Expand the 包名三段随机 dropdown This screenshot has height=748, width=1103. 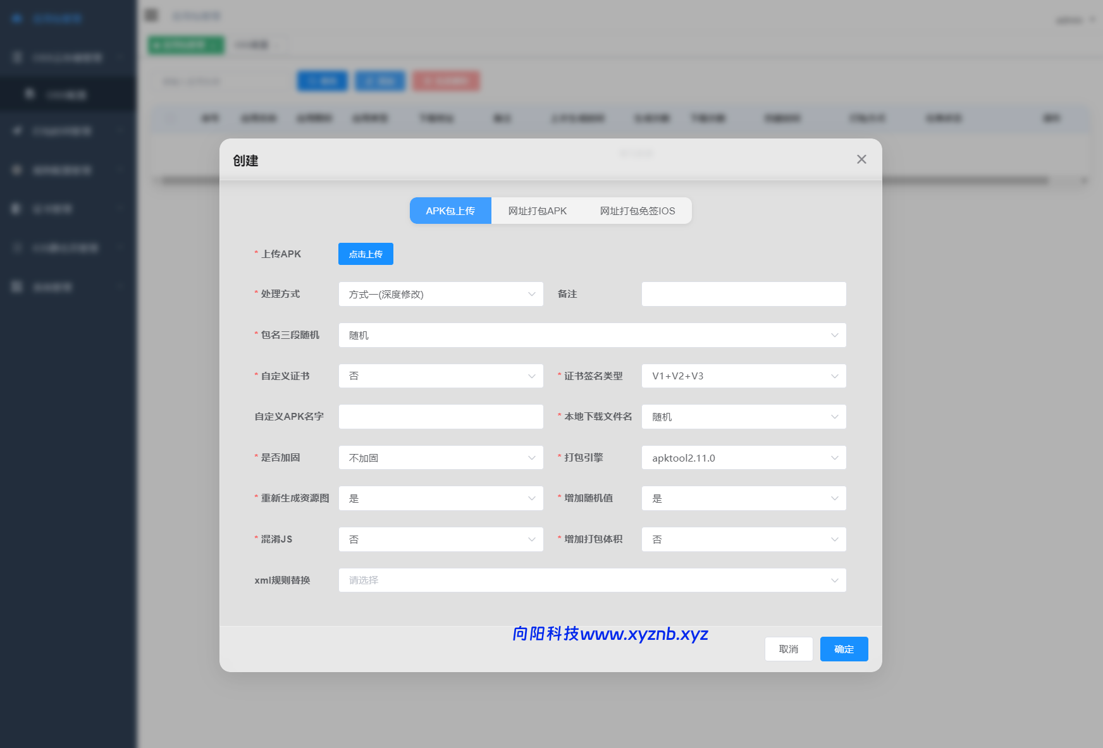tap(592, 335)
